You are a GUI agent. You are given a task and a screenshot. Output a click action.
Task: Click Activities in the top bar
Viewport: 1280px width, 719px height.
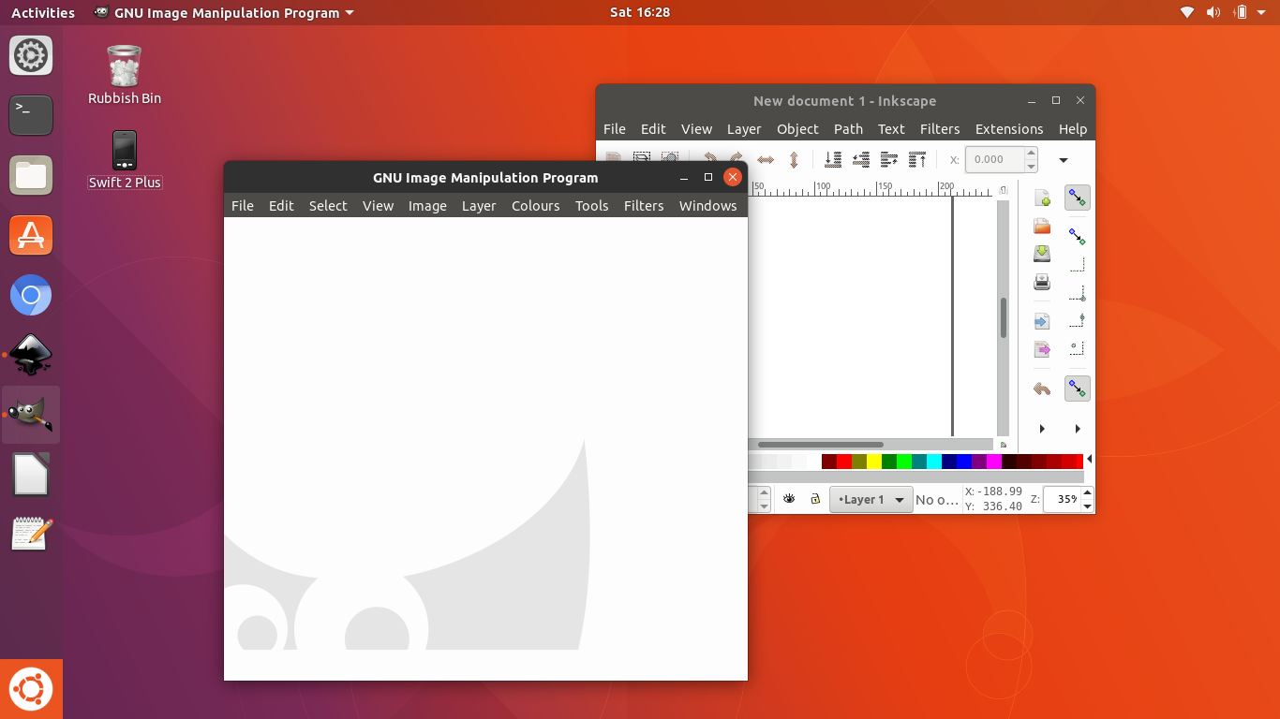[43, 13]
